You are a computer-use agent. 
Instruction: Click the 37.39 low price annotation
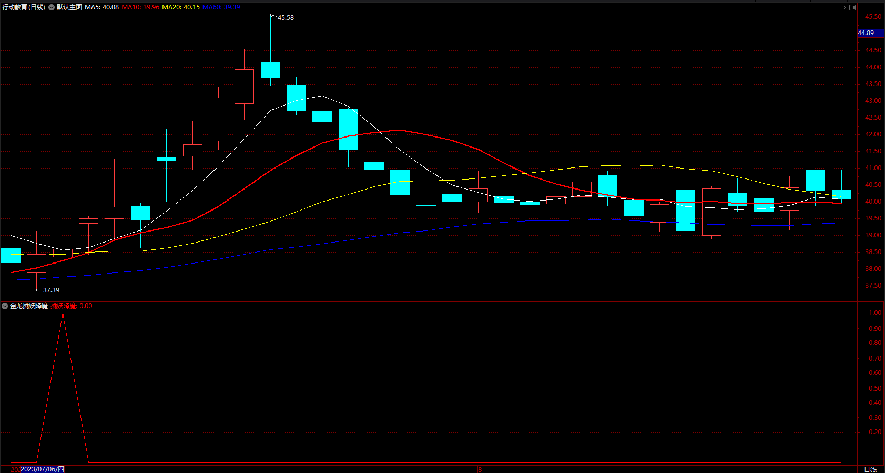(51, 290)
